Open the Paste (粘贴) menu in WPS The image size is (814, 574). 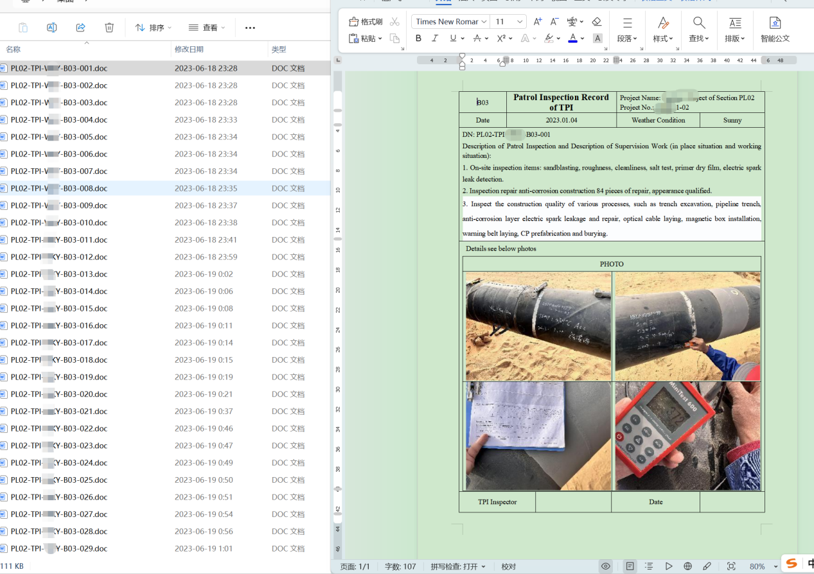pyautogui.click(x=366, y=39)
